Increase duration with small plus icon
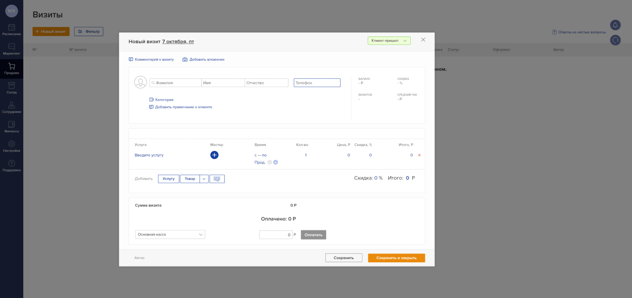The width and height of the screenshot is (632, 298). coord(276,162)
